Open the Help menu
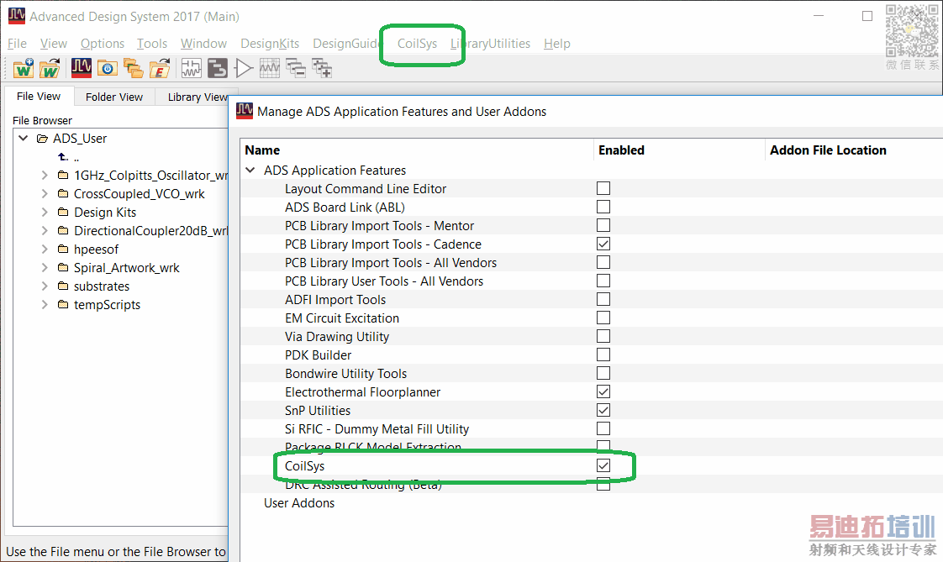Image resolution: width=943 pixels, height=562 pixels. click(x=557, y=44)
